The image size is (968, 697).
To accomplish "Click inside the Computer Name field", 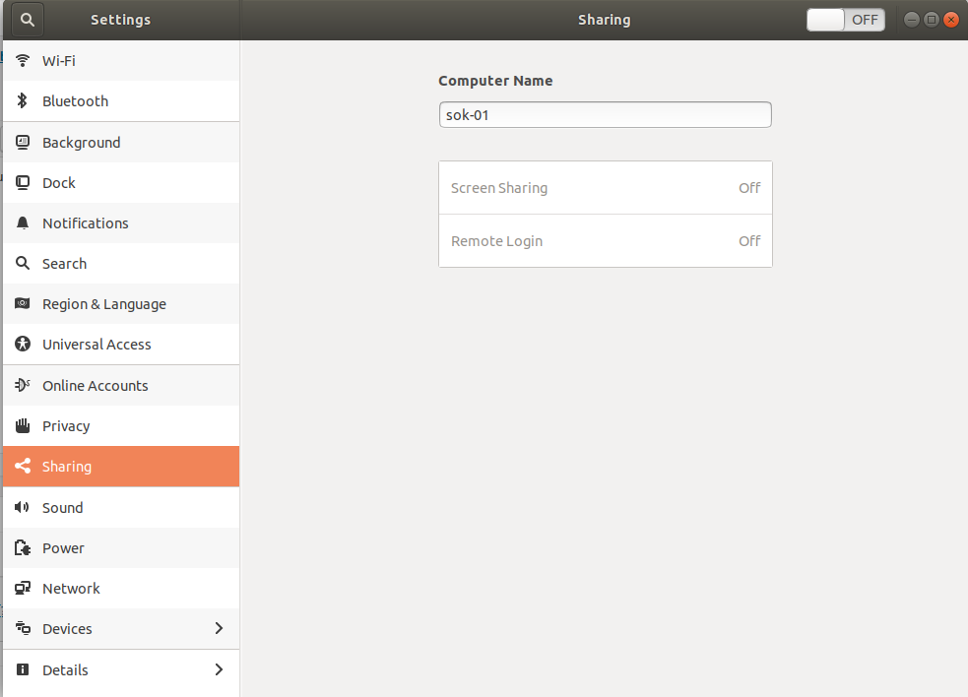I will 605,114.
